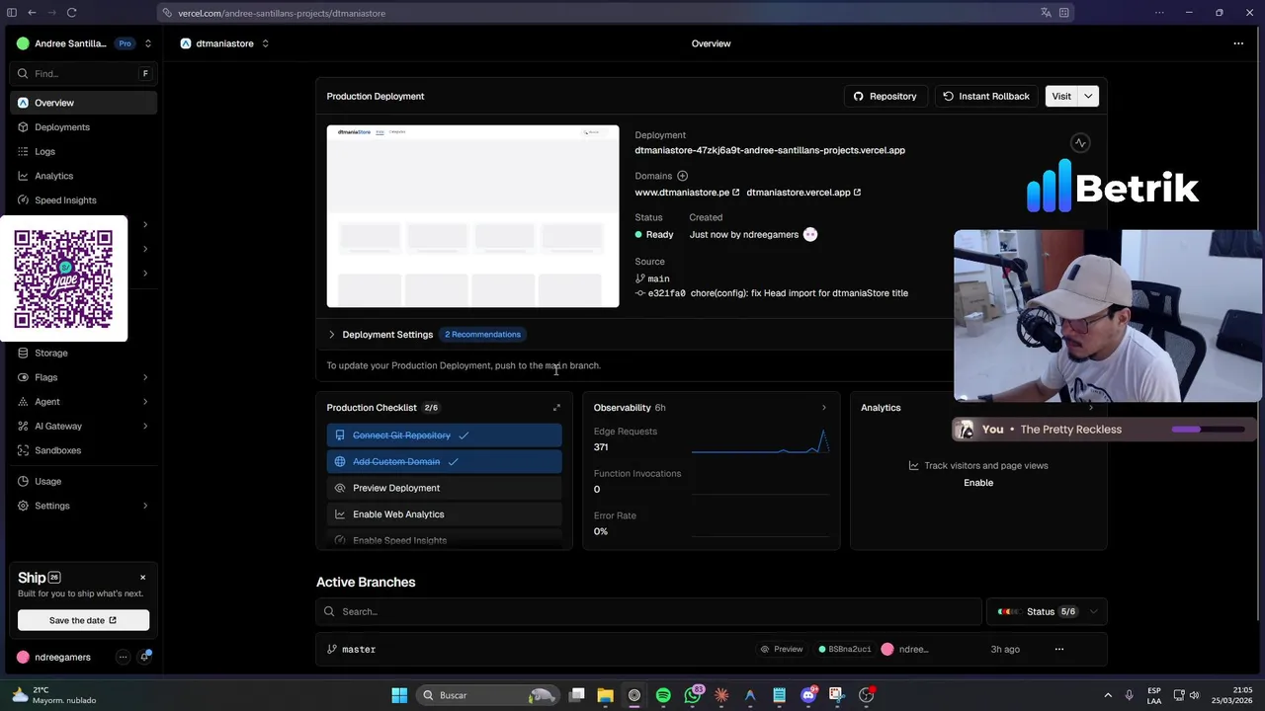
Task: Click the Preview badge on master row
Action: (782, 649)
